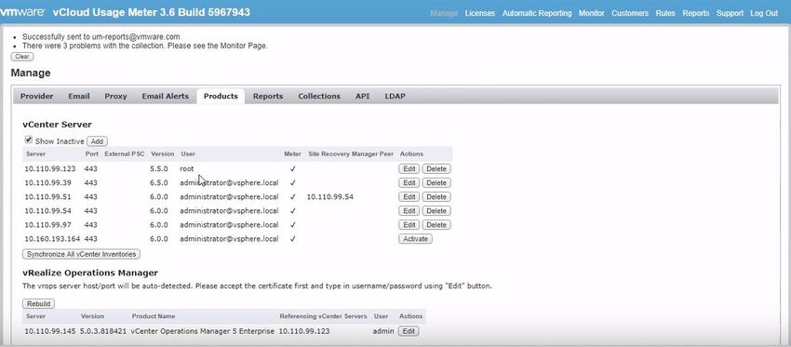Switch to the API tab
The height and width of the screenshot is (347, 791).
[362, 96]
